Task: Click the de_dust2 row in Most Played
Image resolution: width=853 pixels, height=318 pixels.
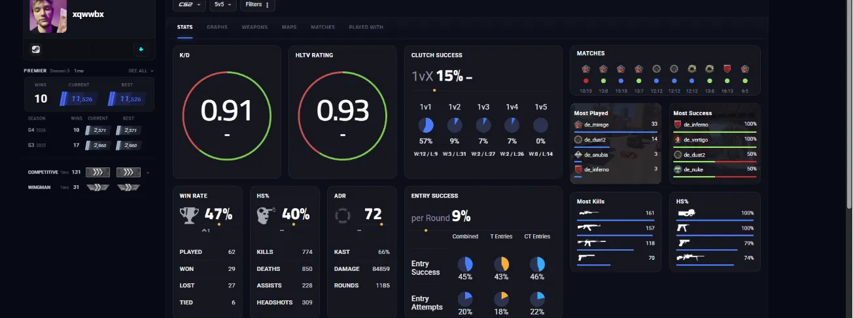Action: [616, 140]
